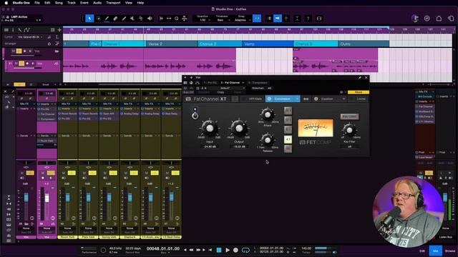Select the Range tool
This screenshot has width=458, height=257.
coord(99,19)
